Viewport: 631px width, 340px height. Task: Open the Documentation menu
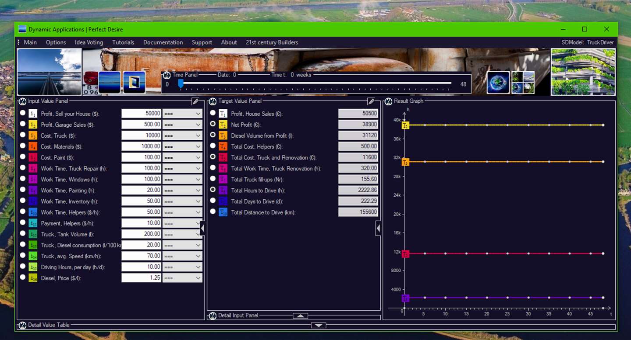[x=163, y=42]
